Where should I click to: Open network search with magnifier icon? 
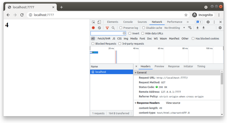coord(113,28)
